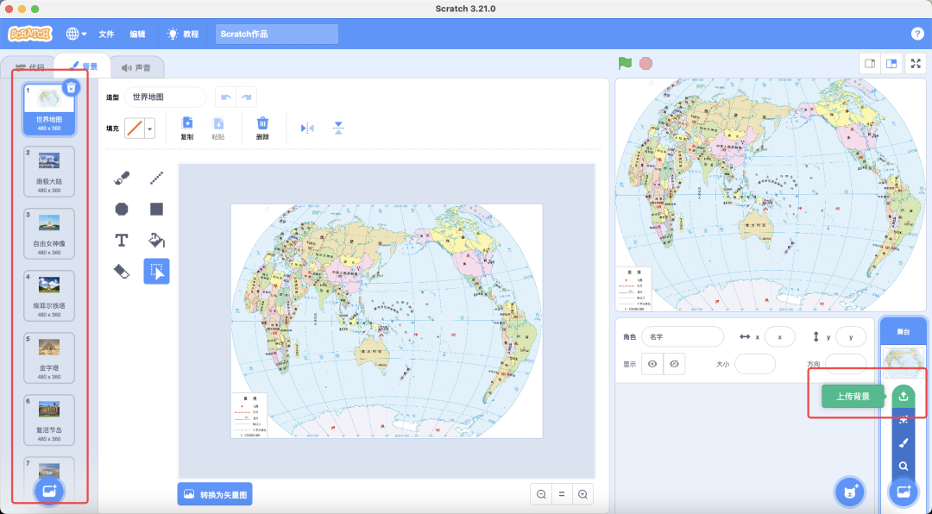
Task: Click the choose-a-sprite cat button
Action: [850, 492]
